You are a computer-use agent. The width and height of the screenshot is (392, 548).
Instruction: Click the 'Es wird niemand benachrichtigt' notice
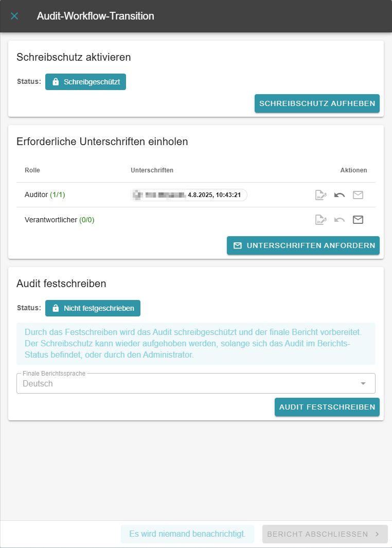pos(188,534)
